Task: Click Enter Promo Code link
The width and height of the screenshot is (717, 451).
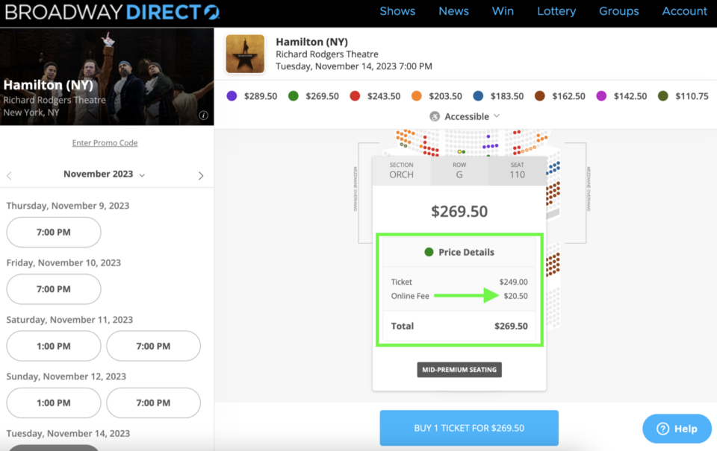Action: pos(105,142)
